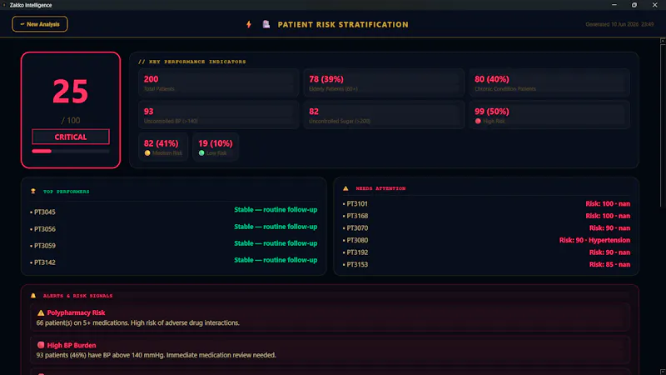Click the 66 patient(s) on 5+ medications text
Image resolution: width=666 pixels, height=375 pixels.
click(x=137, y=322)
